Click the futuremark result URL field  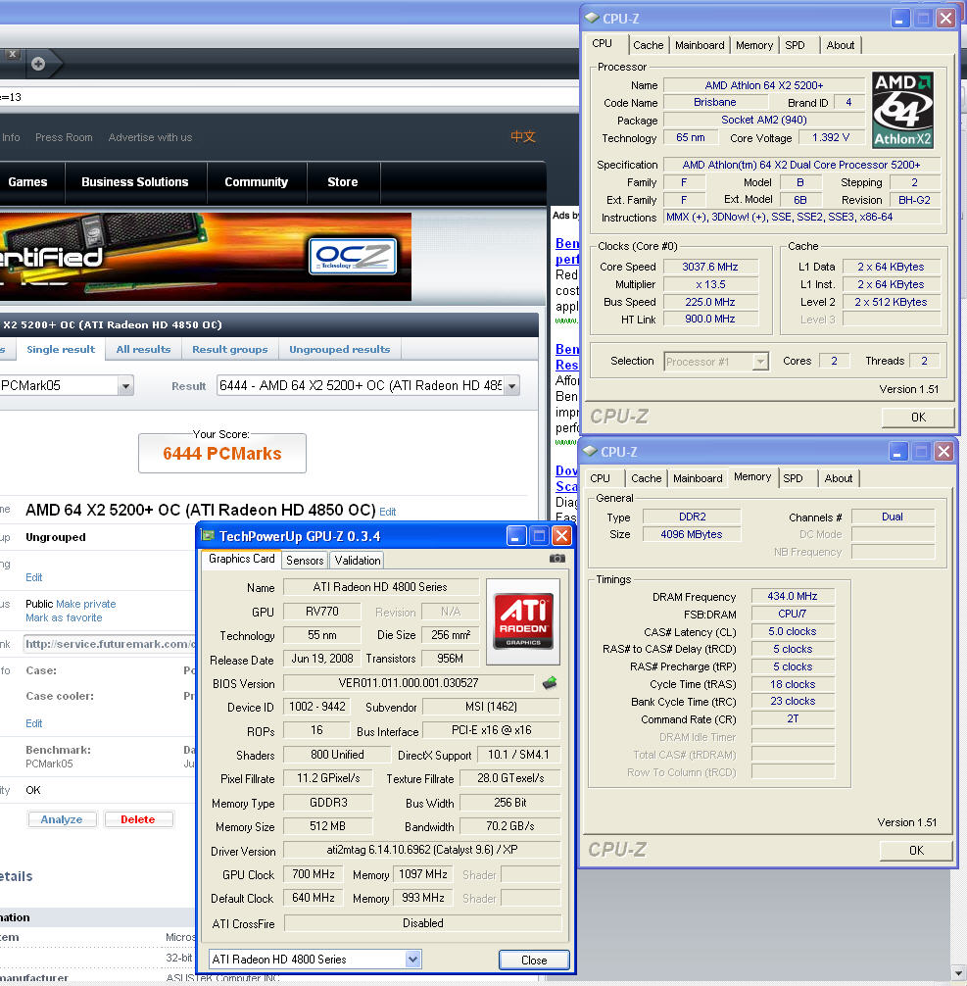click(x=110, y=644)
